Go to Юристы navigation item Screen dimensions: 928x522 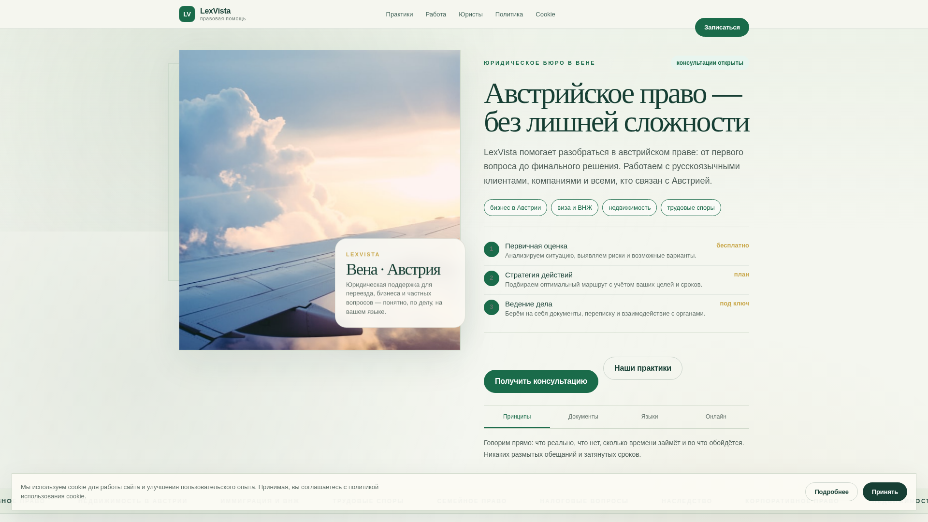pyautogui.click(x=471, y=14)
